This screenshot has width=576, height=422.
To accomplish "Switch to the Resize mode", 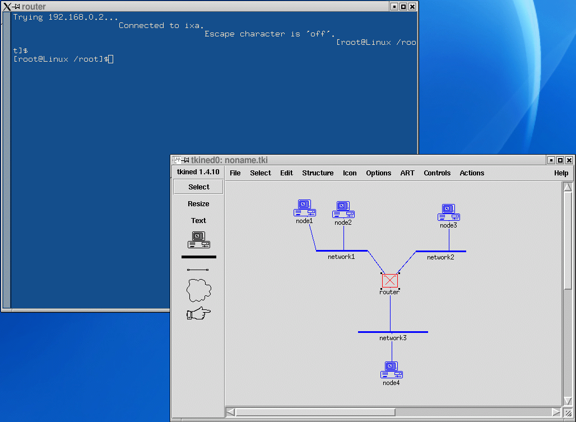I will click(198, 204).
